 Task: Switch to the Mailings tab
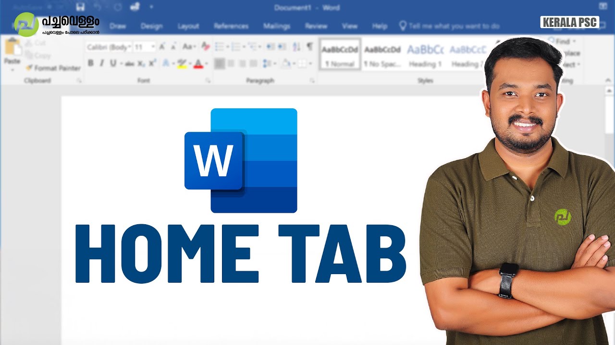277,26
